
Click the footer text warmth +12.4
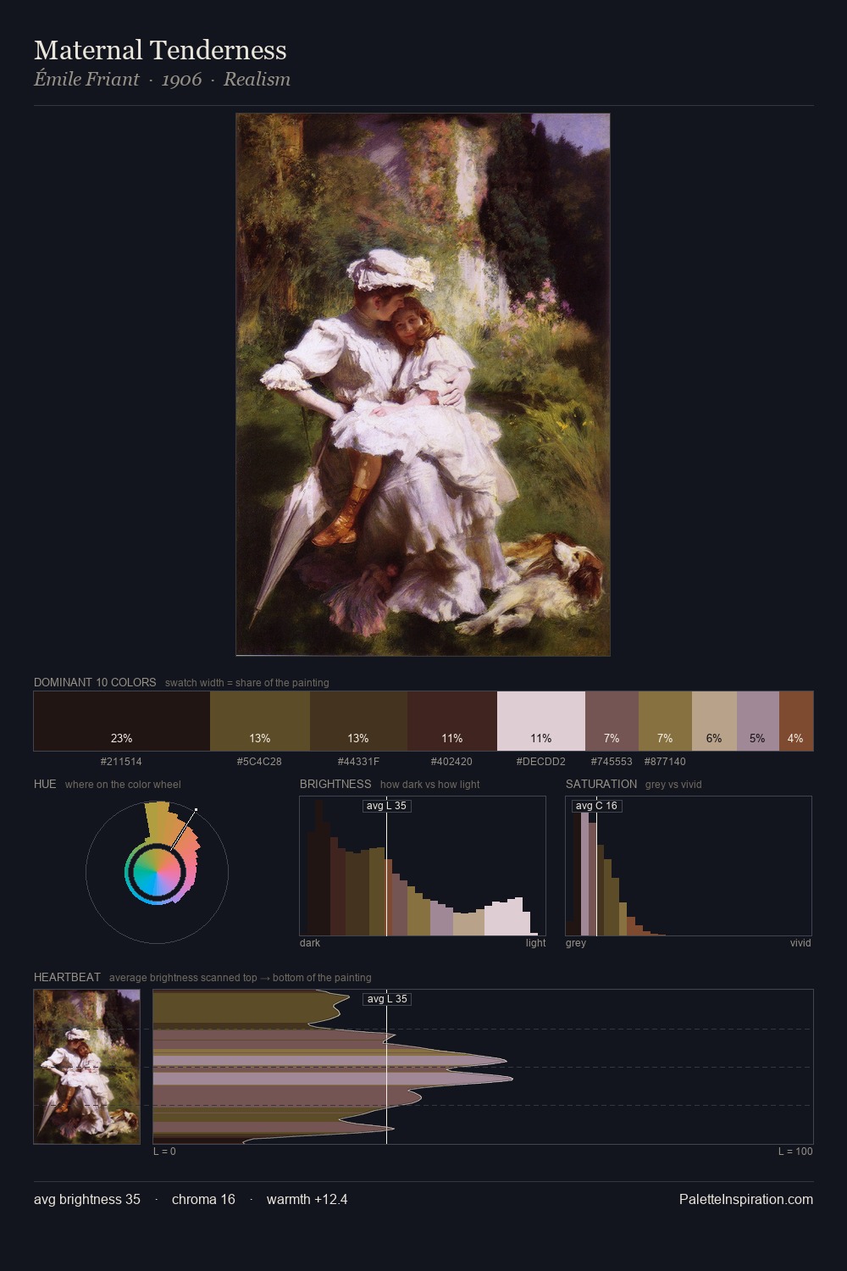coord(307,1200)
